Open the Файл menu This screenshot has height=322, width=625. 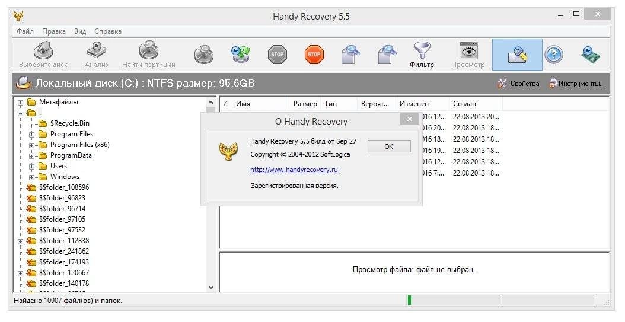coord(25,31)
